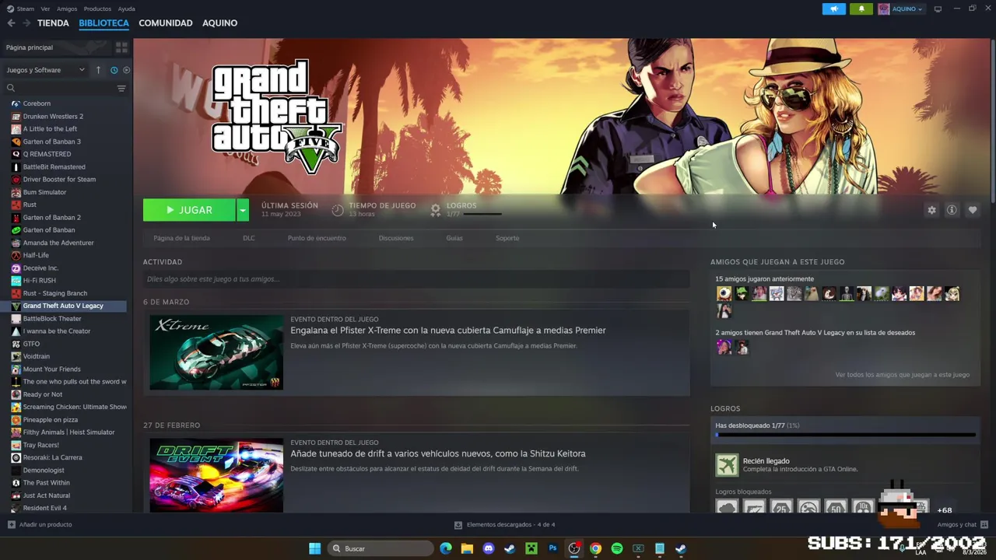Add game to favorites heart icon
The image size is (996, 560).
click(973, 210)
